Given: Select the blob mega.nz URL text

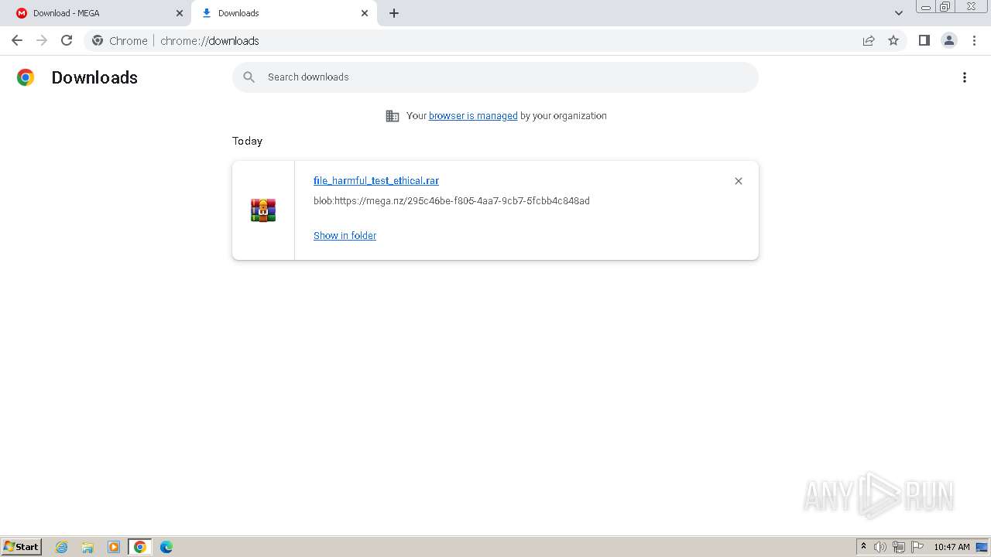Looking at the screenshot, I should click(x=451, y=201).
